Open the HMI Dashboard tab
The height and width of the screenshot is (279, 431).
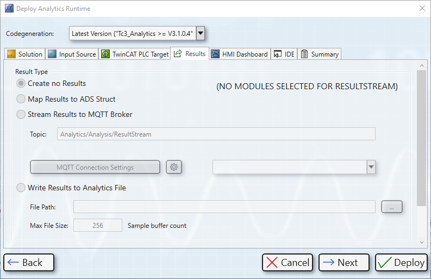tap(240, 54)
